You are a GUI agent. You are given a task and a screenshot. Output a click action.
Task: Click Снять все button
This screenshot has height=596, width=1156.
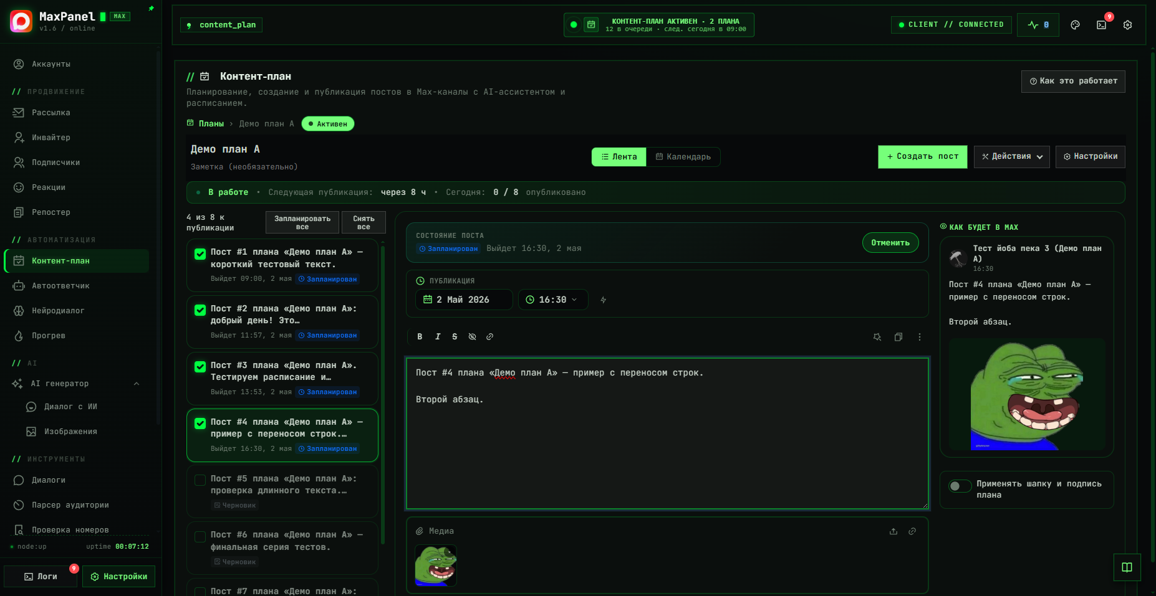(364, 222)
